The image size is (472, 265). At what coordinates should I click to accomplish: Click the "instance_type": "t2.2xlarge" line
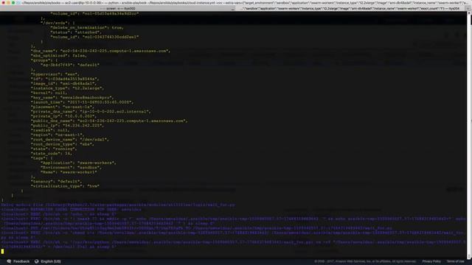pos(67,88)
